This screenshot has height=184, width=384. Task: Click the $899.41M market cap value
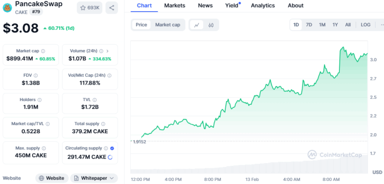pyautogui.click(x=20, y=59)
